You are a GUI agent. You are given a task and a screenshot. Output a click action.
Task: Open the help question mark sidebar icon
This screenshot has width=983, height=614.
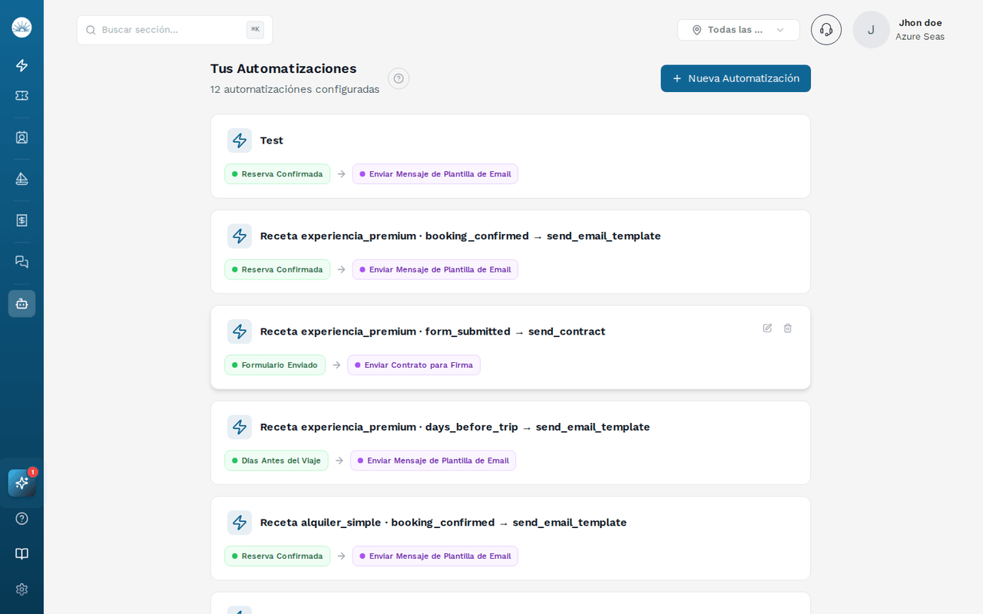tap(22, 518)
